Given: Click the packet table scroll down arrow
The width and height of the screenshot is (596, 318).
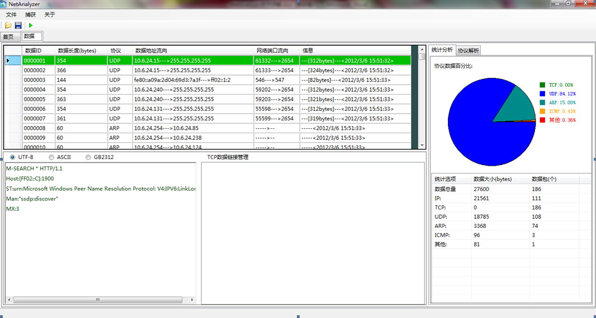Looking at the screenshot, I should [422, 146].
